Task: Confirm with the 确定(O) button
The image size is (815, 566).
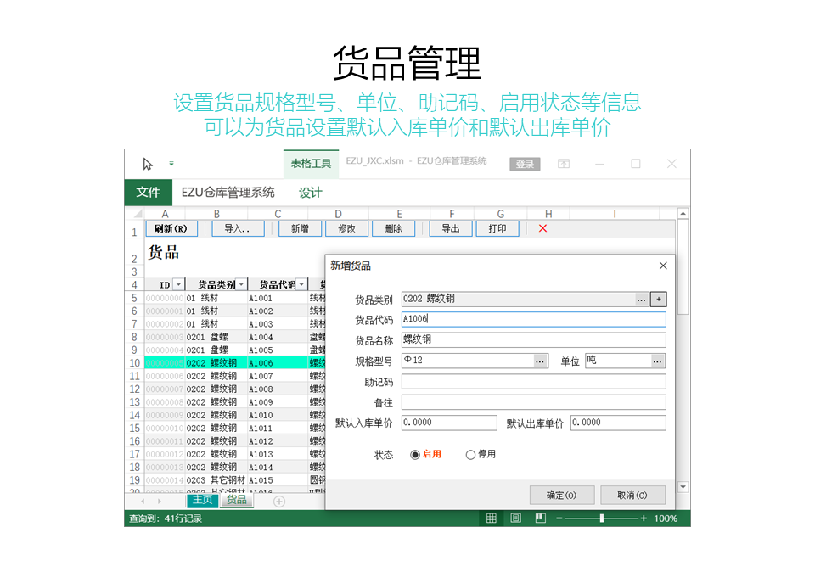Action: (x=562, y=496)
